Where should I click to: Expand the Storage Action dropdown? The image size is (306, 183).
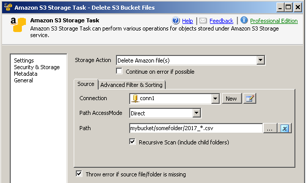tap(260, 60)
